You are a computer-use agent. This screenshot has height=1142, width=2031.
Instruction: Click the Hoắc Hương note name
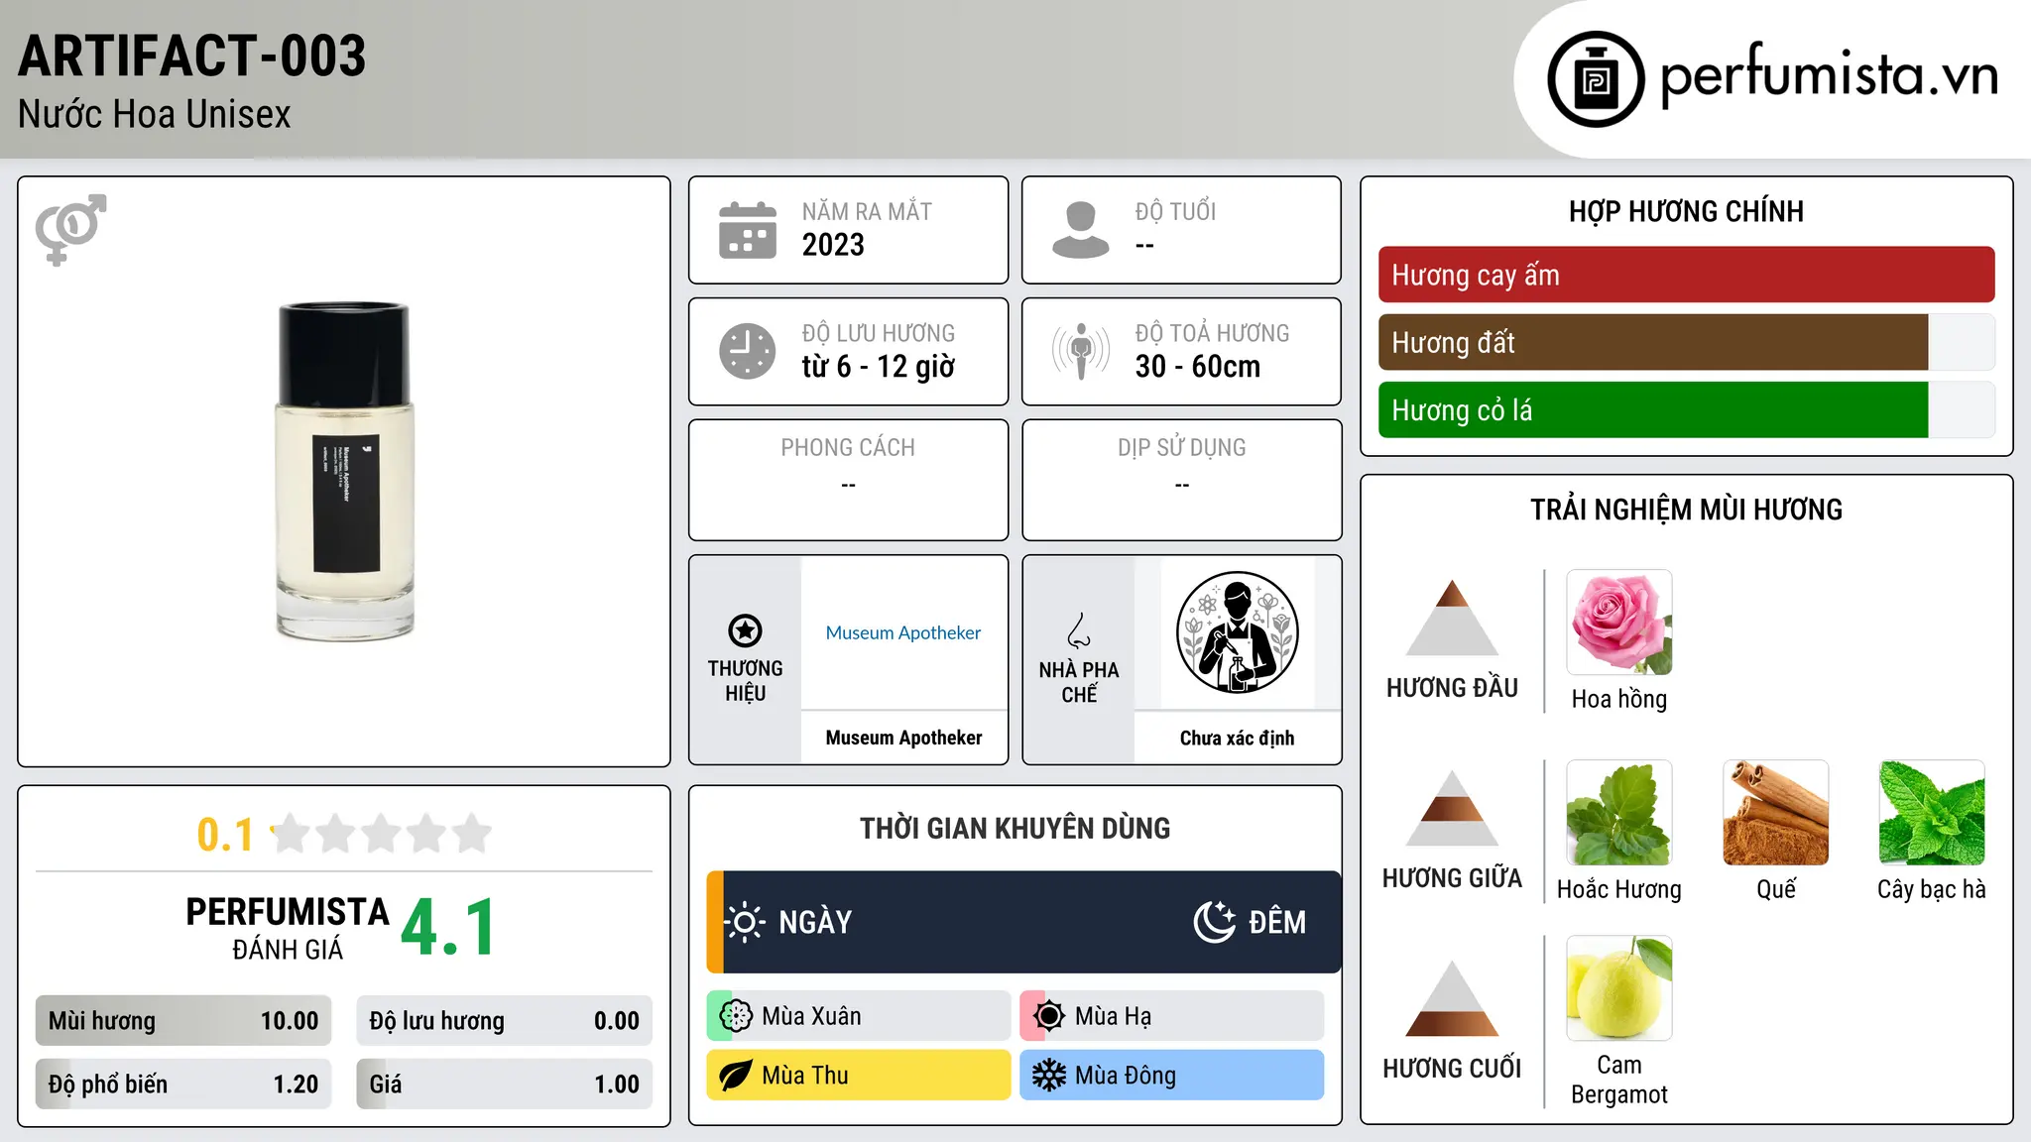[x=1619, y=889]
